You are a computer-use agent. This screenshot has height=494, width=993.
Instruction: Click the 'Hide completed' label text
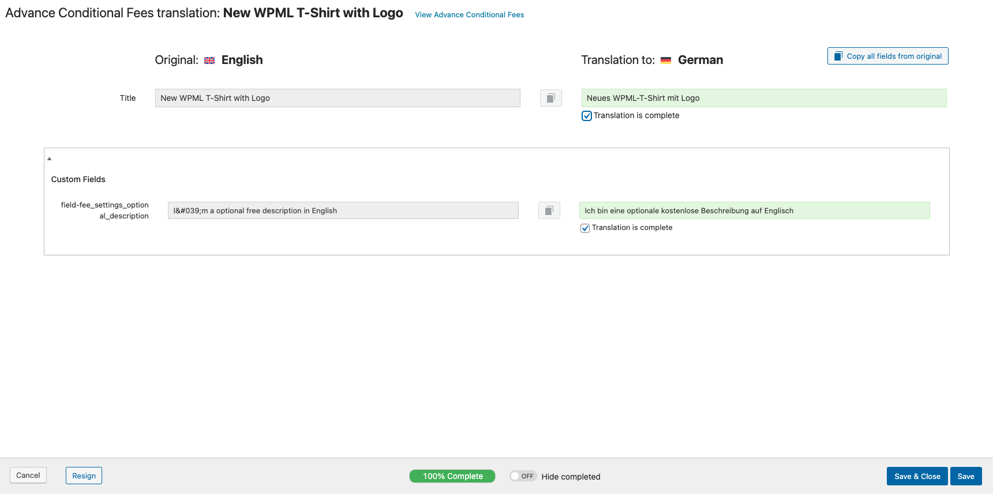point(571,477)
